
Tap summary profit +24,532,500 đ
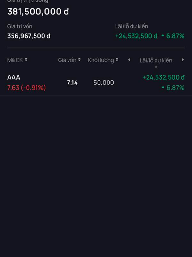click(x=136, y=36)
